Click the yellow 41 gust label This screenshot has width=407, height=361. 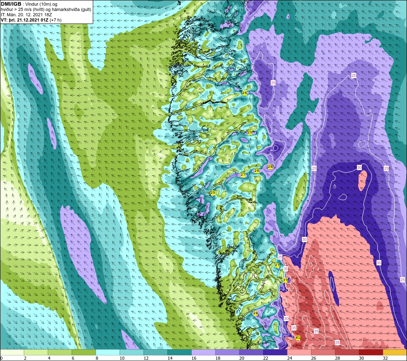click(298, 338)
